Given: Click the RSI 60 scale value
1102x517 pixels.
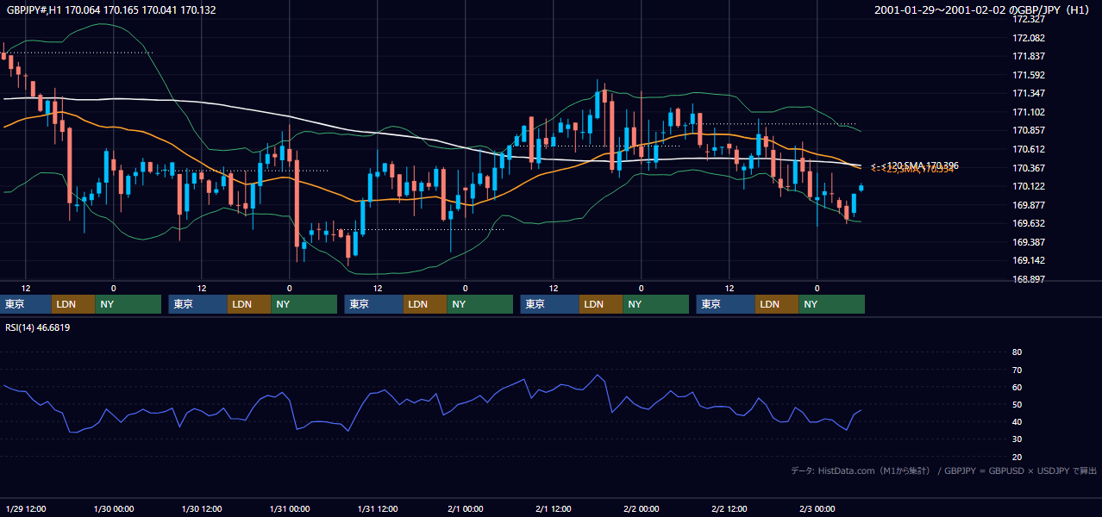Looking at the screenshot, I should 1017,387.
